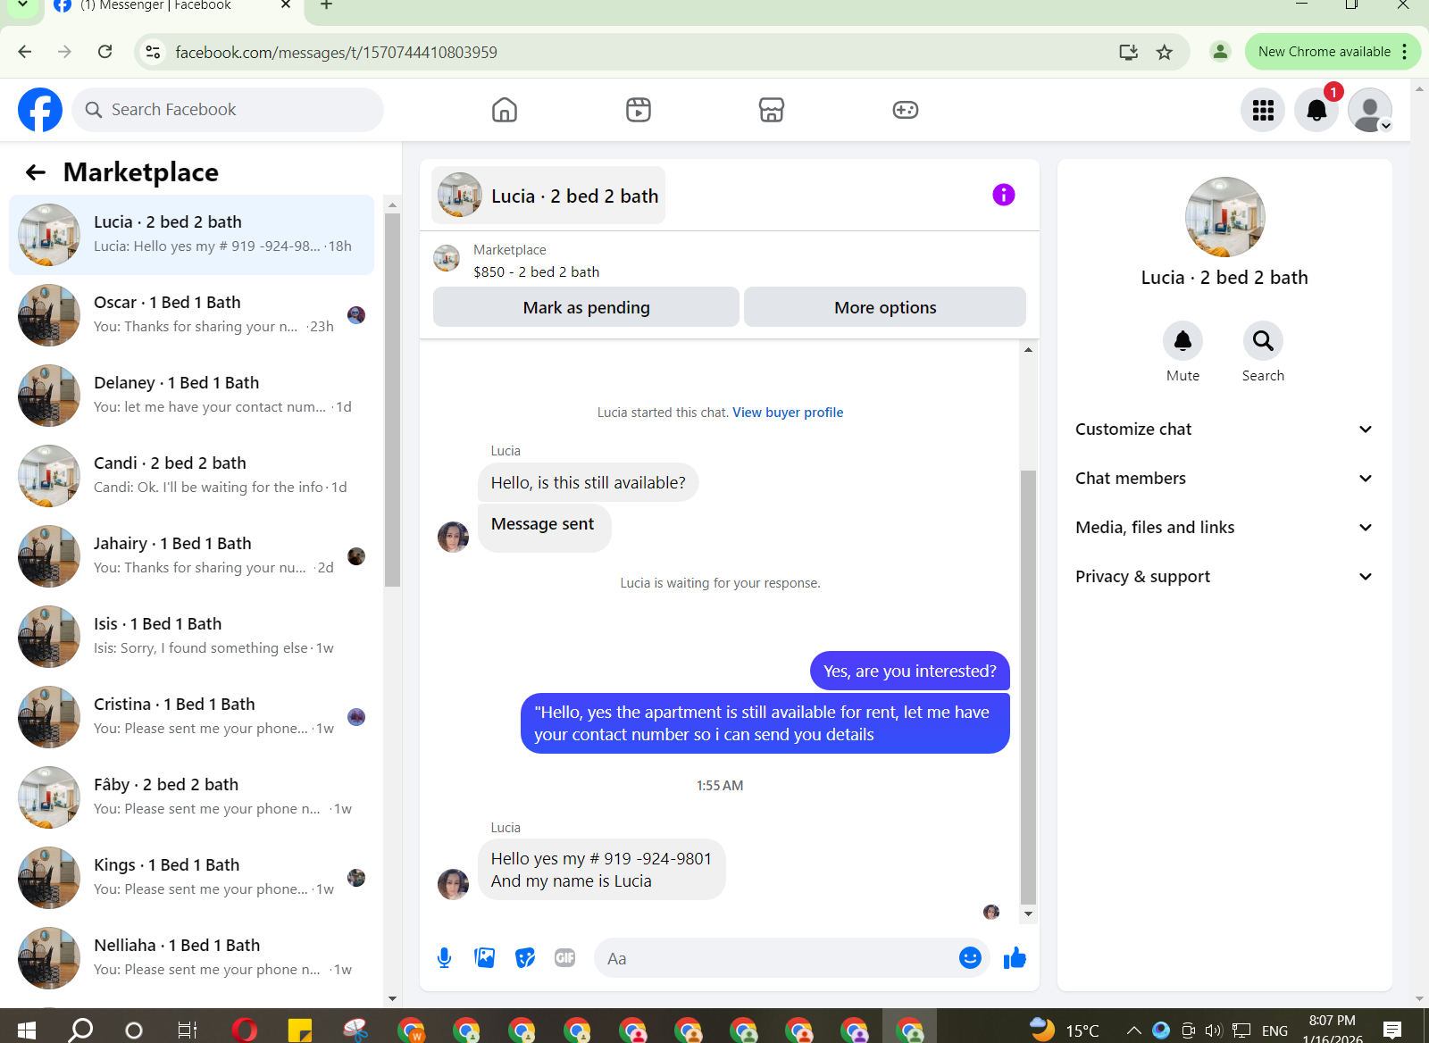Show hidden system tray icons chevron
The image size is (1429, 1043).
(x=1133, y=1030)
